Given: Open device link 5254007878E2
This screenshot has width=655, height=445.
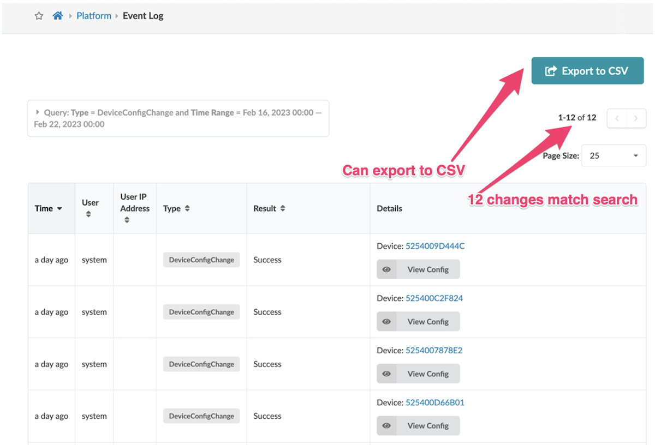Looking at the screenshot, I should [x=434, y=350].
